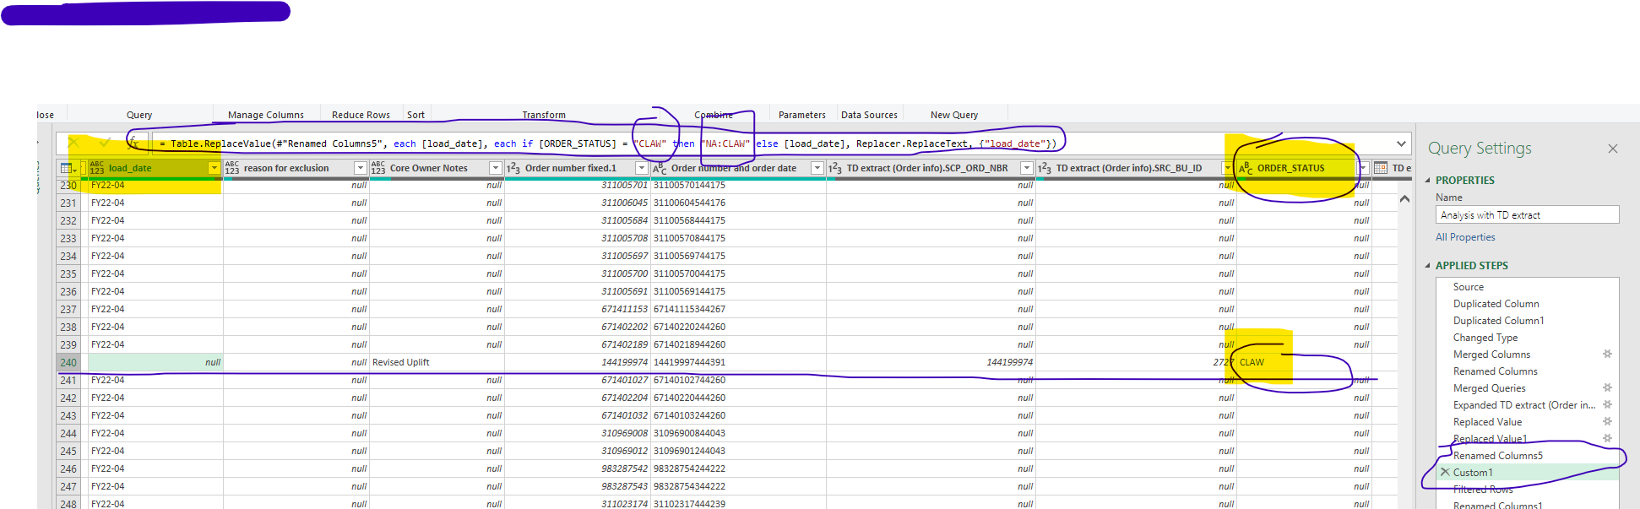Image resolution: width=1640 pixels, height=509 pixels.
Task: Click the Manage Columns ribbon group
Action: point(266,115)
